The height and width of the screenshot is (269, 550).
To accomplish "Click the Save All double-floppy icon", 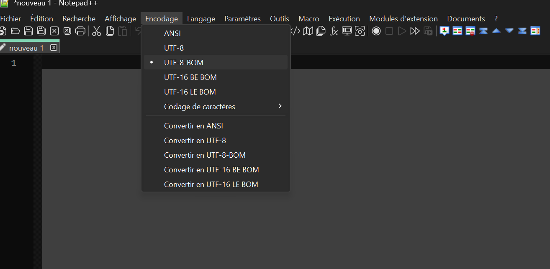I will pyautogui.click(x=41, y=31).
